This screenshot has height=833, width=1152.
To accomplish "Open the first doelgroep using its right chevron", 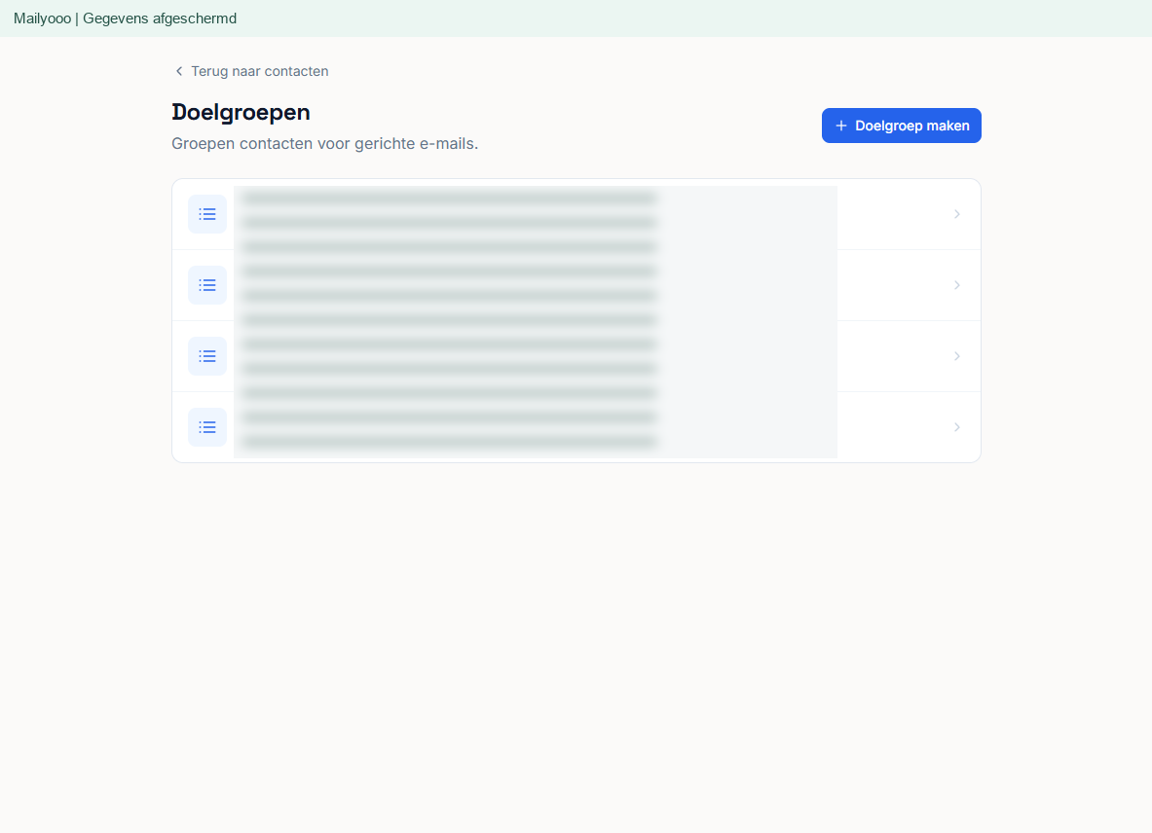I will [956, 214].
